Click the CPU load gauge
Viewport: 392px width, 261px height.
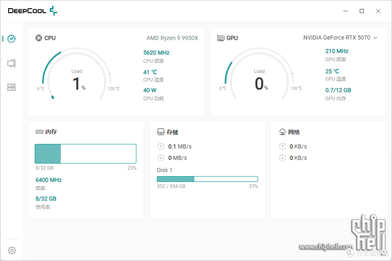(77, 74)
